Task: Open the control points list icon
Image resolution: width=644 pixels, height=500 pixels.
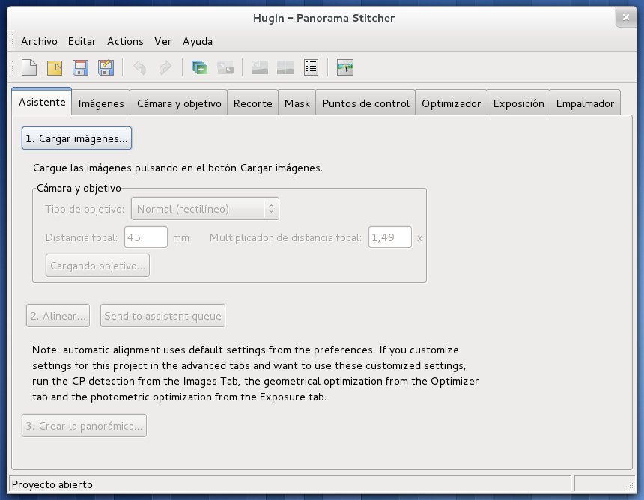Action: tap(312, 68)
